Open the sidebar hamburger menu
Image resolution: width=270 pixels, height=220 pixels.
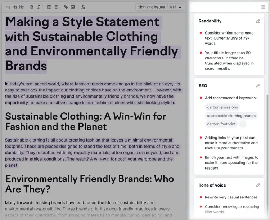(x=263, y=7)
